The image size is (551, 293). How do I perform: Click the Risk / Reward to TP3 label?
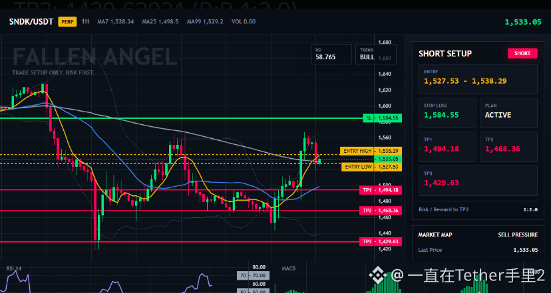pos(443,209)
